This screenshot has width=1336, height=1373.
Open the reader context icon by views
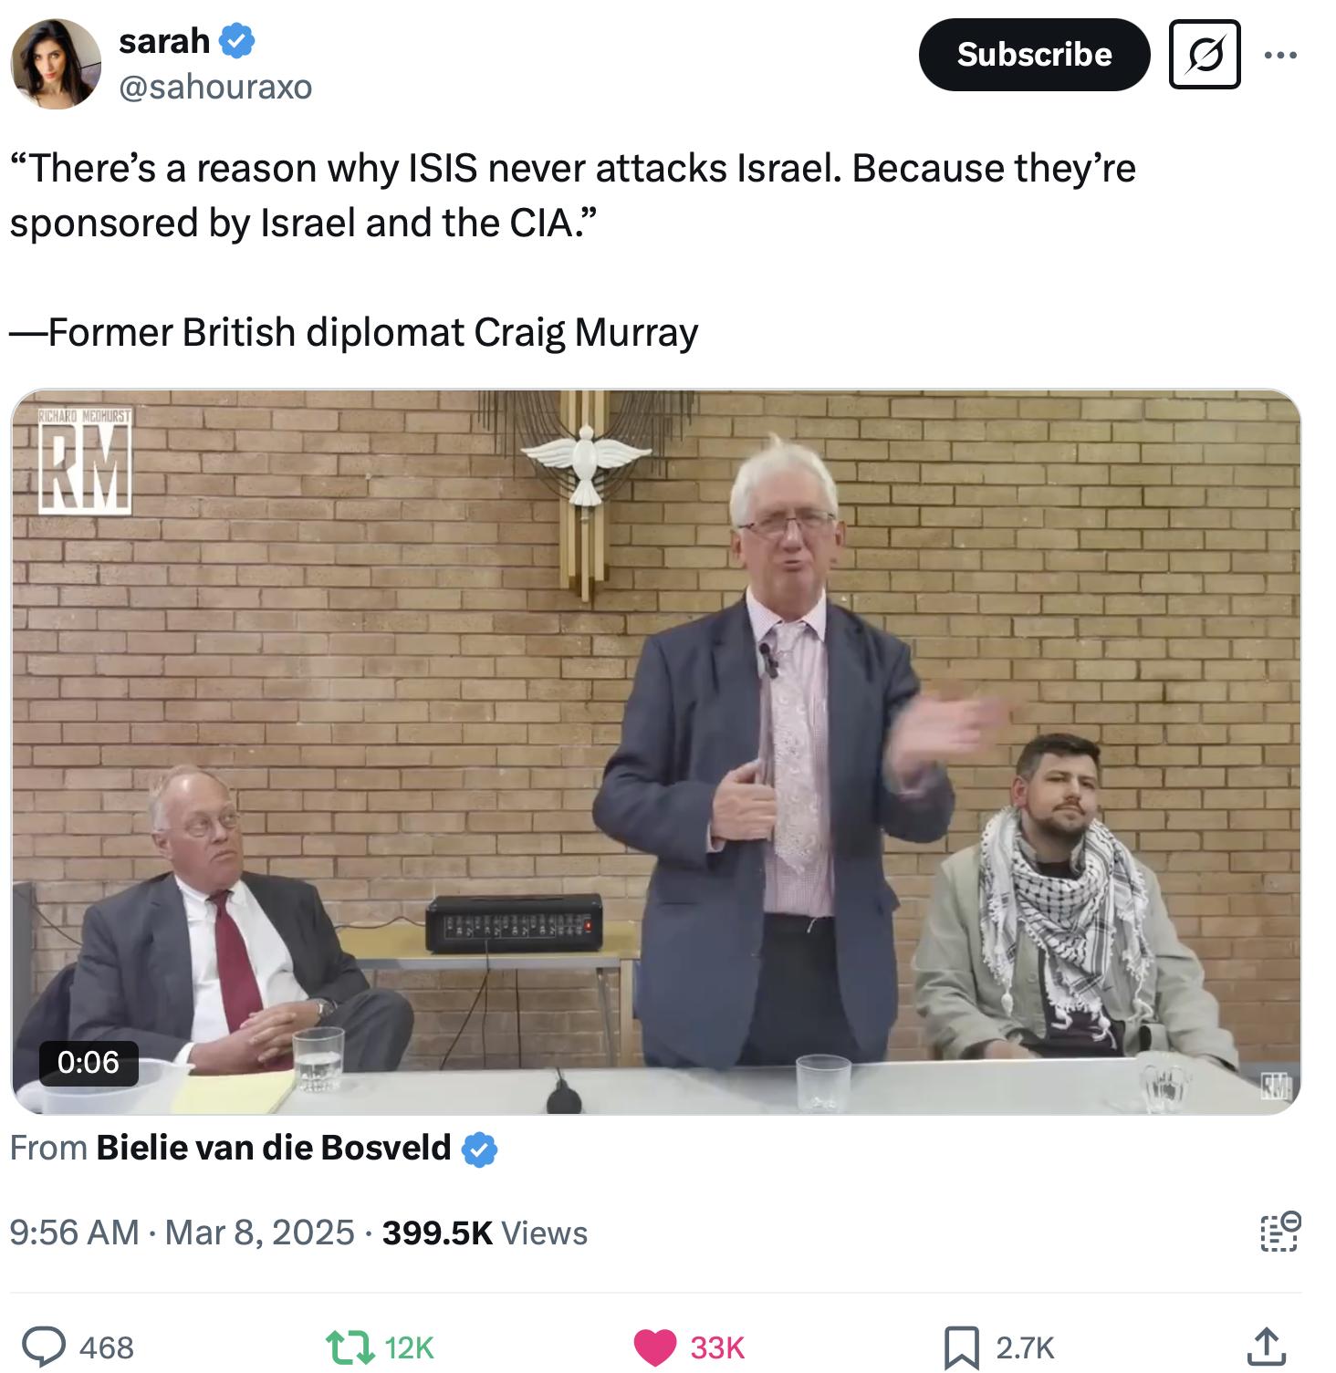1279,1233
